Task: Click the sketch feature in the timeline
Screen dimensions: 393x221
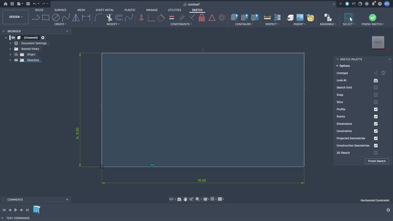Action: [36, 209]
